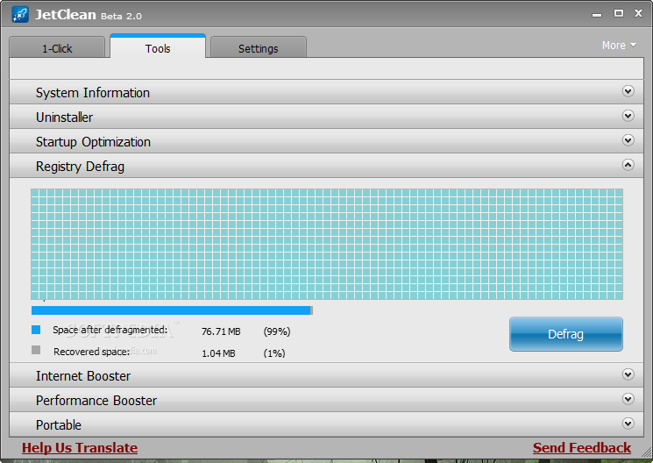The height and width of the screenshot is (463, 653).
Task: Maximize the JetClean window
Action: pos(619,13)
